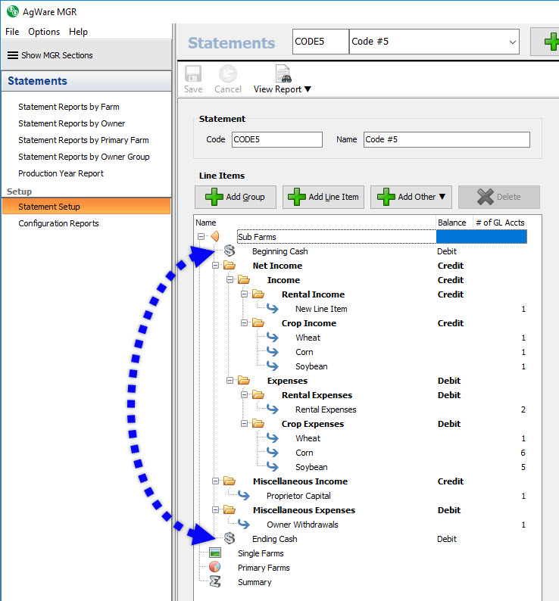Screen dimensions: 559x601
Task: Click the Summary sigma icon
Action: 215,582
